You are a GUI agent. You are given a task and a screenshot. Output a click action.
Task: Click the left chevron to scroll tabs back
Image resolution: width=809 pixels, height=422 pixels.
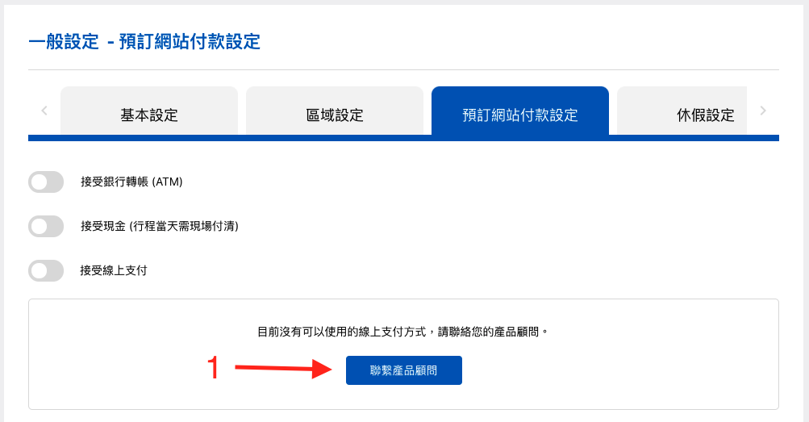(x=44, y=111)
